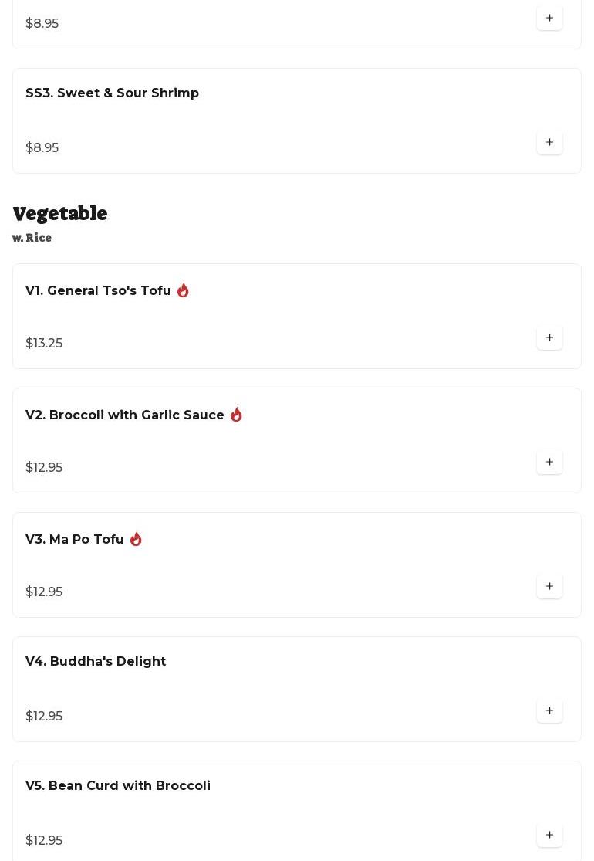594x861 pixels.
Task: Click the $12.95 price under Buddha's Delight
Action: 44,717
